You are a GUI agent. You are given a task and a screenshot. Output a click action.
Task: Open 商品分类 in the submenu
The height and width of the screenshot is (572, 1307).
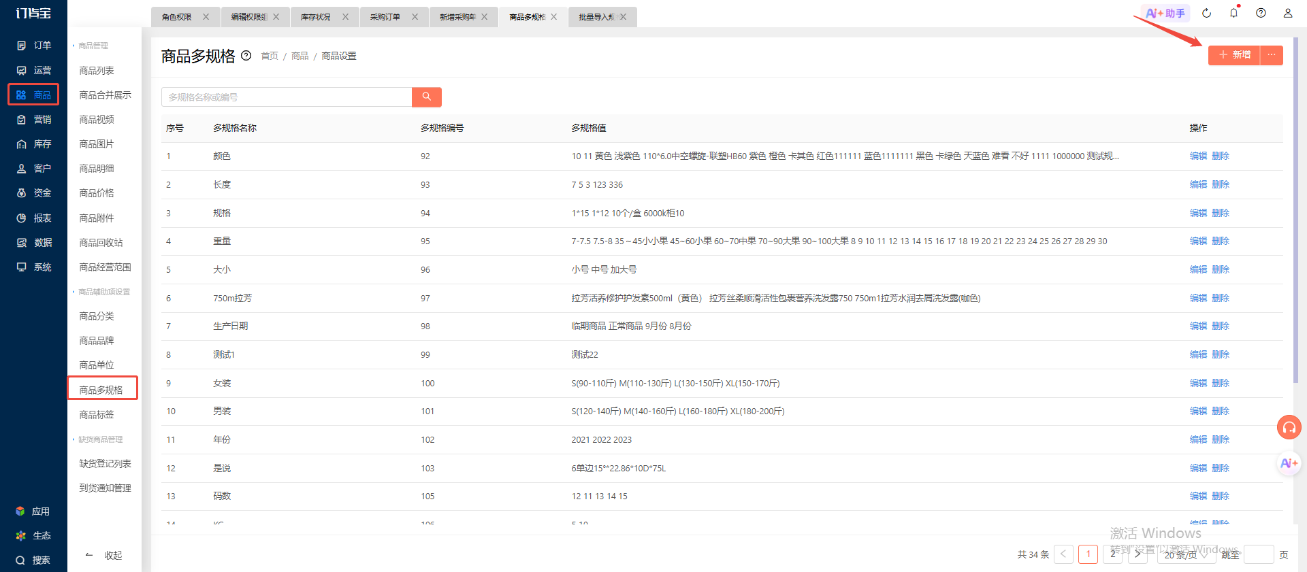(x=97, y=316)
